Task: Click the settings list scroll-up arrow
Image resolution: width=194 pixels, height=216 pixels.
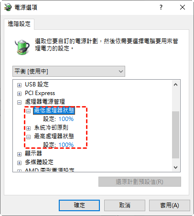Action: click(x=176, y=84)
